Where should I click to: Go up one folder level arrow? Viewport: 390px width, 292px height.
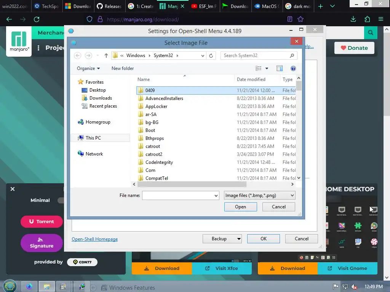(106, 56)
